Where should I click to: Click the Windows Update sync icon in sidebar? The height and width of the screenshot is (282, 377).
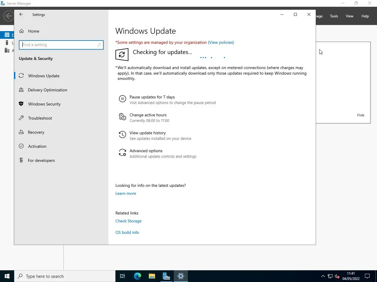click(21, 76)
